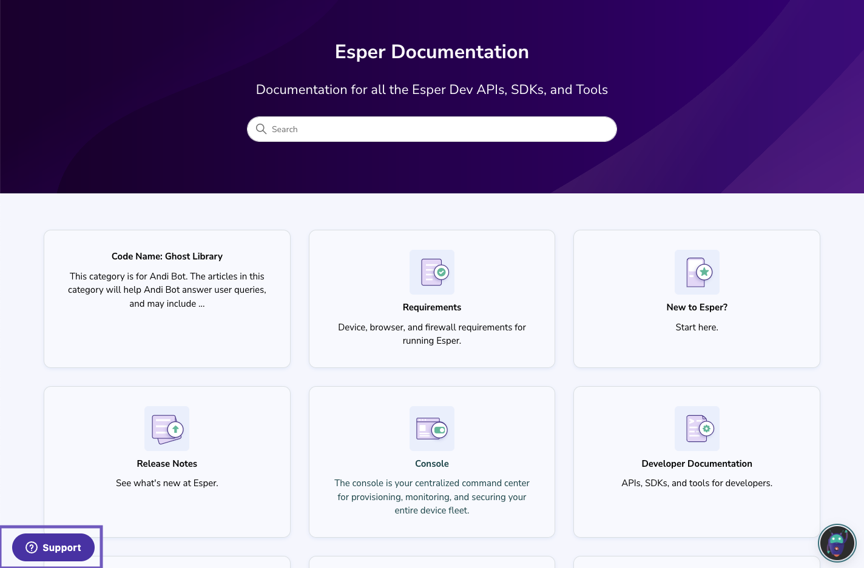The image size is (864, 568).
Task: Click the Requirements document checkmark icon
Action: pyautogui.click(x=431, y=272)
